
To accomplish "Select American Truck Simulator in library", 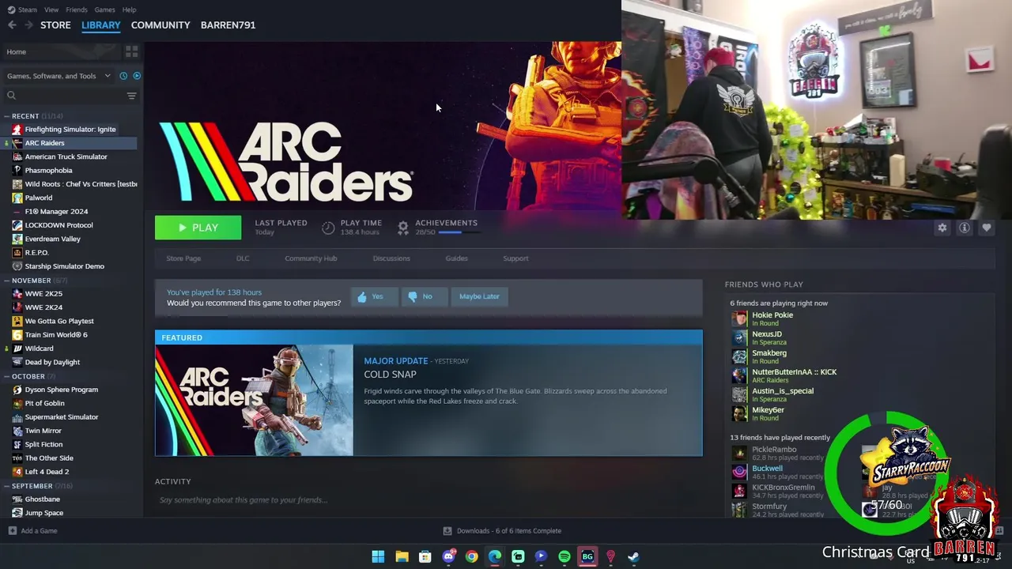I will pos(66,156).
